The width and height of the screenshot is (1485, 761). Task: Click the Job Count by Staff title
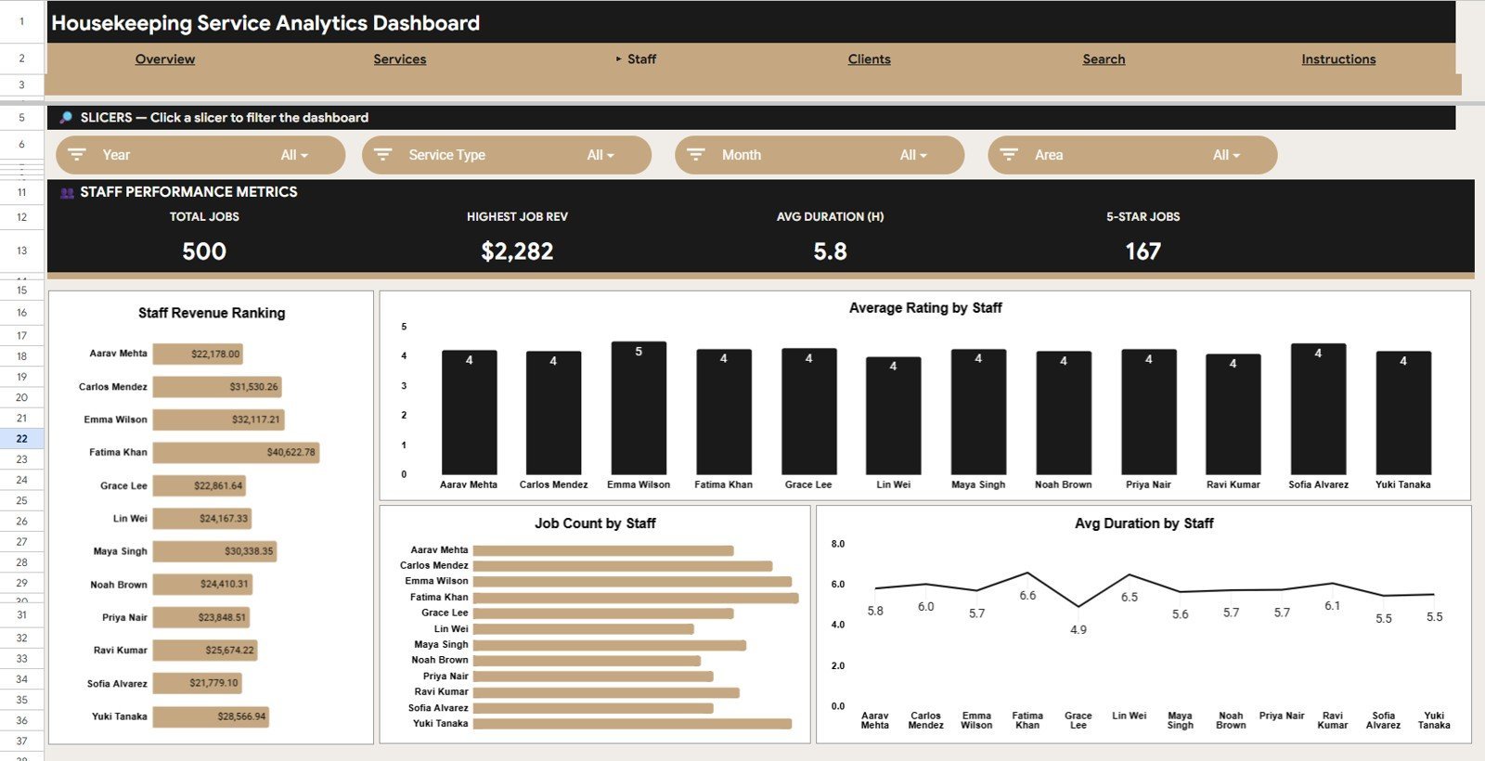(x=595, y=523)
